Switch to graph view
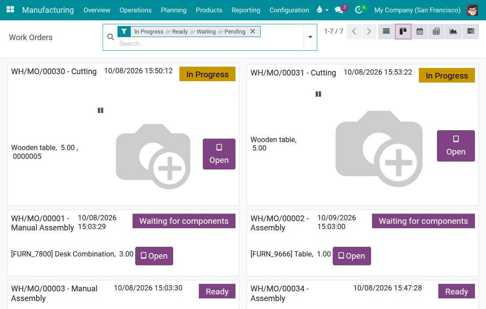The width and height of the screenshot is (486, 309). tap(453, 31)
